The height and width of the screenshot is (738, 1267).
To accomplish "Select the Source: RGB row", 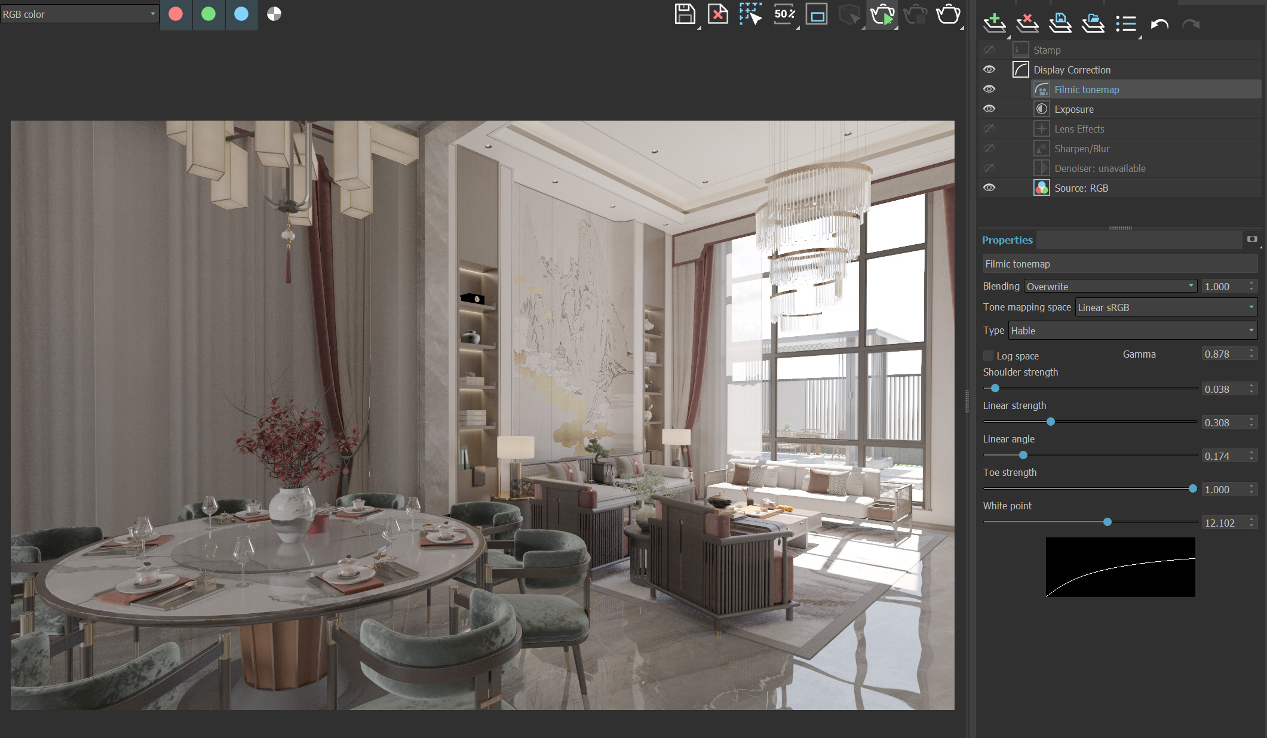I will tap(1120, 188).
